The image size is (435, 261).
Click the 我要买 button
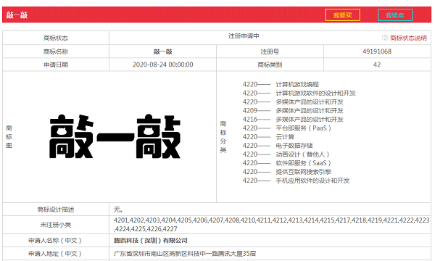coord(343,15)
